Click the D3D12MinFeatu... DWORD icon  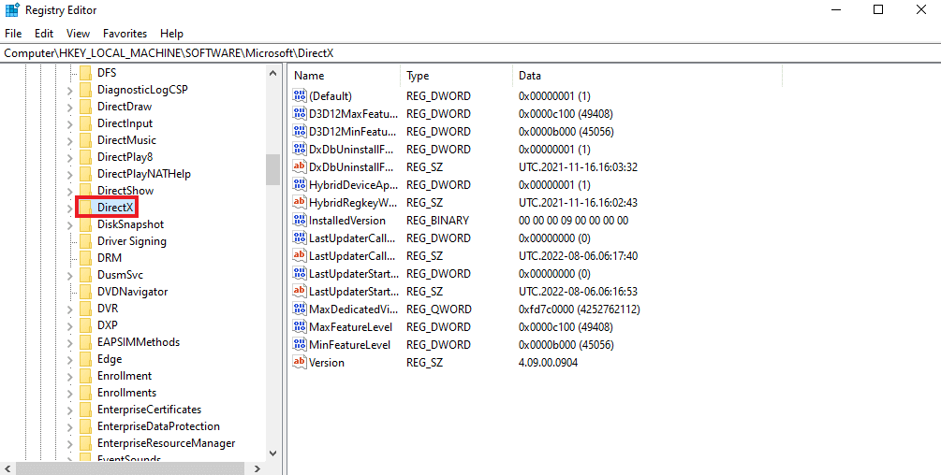coord(299,131)
